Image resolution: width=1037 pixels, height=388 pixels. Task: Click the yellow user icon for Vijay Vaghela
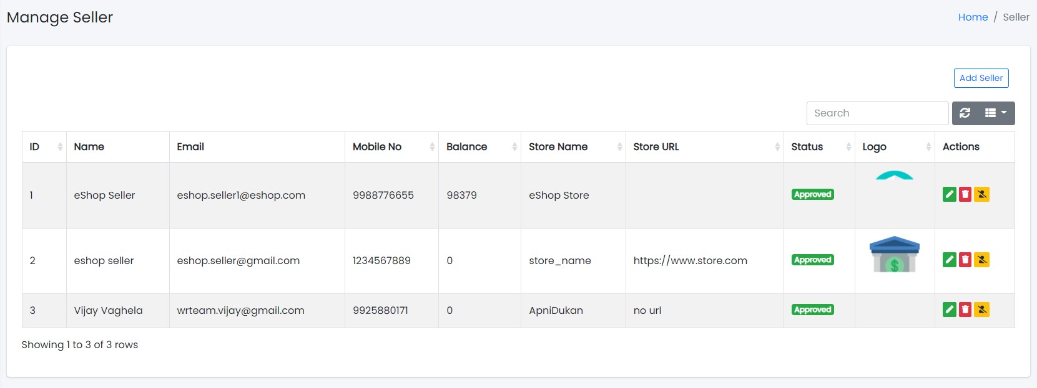pyautogui.click(x=981, y=310)
